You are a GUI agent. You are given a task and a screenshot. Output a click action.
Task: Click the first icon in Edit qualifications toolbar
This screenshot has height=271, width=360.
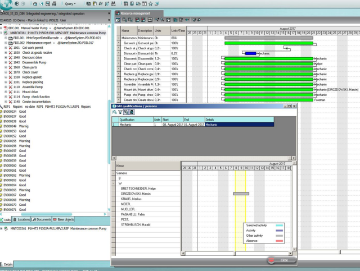pyautogui.click(x=115, y=112)
